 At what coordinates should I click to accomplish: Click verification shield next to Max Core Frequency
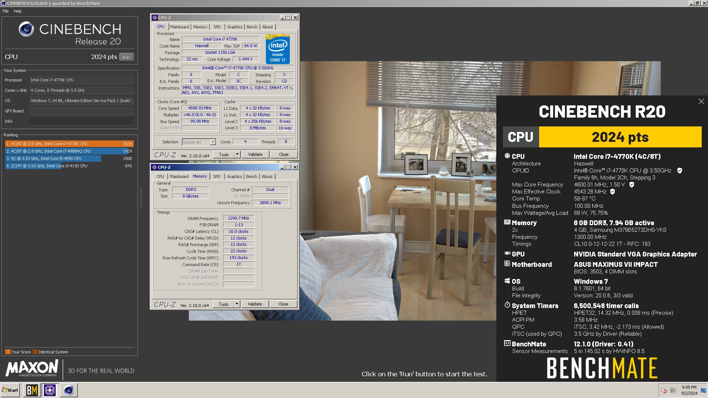(x=632, y=185)
